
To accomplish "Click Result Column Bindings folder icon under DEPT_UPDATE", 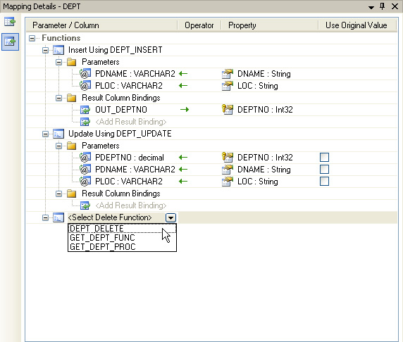I will tap(71, 194).
